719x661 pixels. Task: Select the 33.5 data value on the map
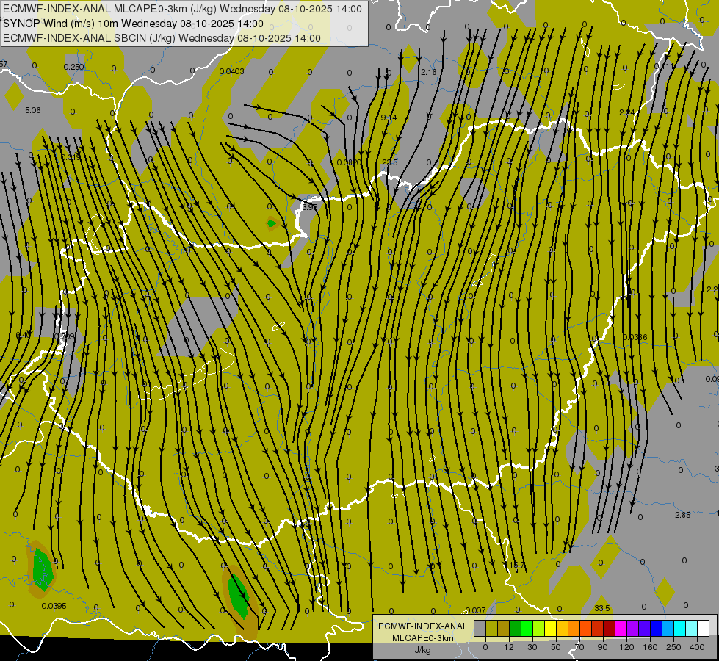pos(602,608)
